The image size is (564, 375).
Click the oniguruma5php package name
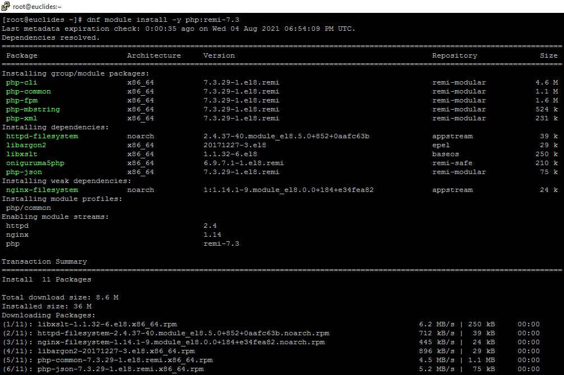pos(35,163)
